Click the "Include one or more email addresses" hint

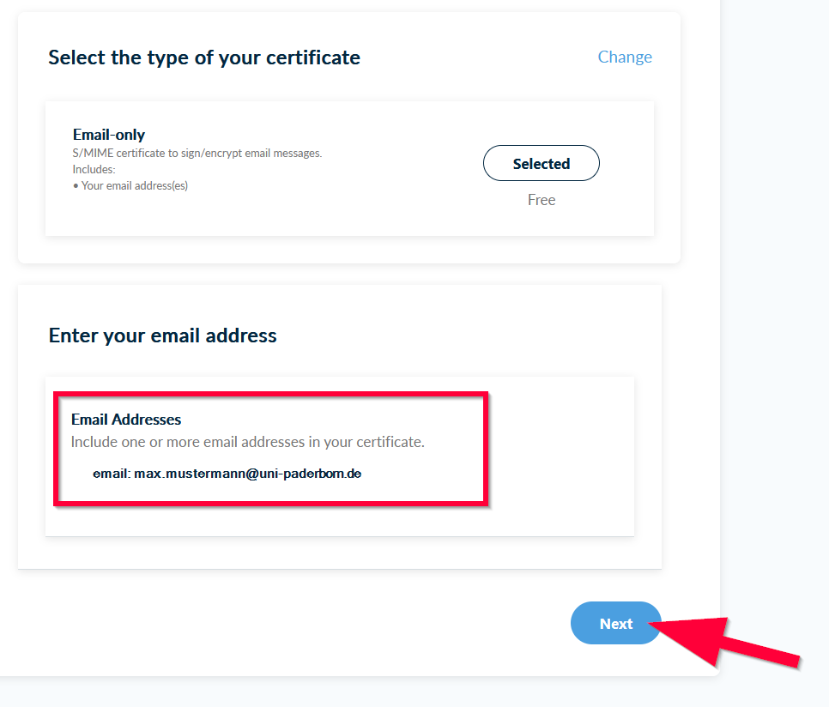(x=247, y=443)
